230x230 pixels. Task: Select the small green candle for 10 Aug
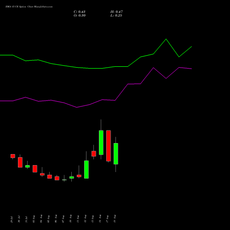click(72, 178)
